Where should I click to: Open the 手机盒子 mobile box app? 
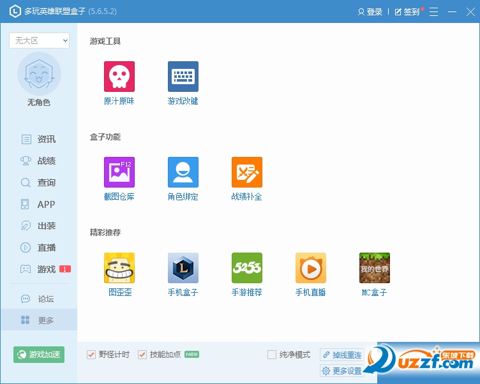[x=183, y=268]
